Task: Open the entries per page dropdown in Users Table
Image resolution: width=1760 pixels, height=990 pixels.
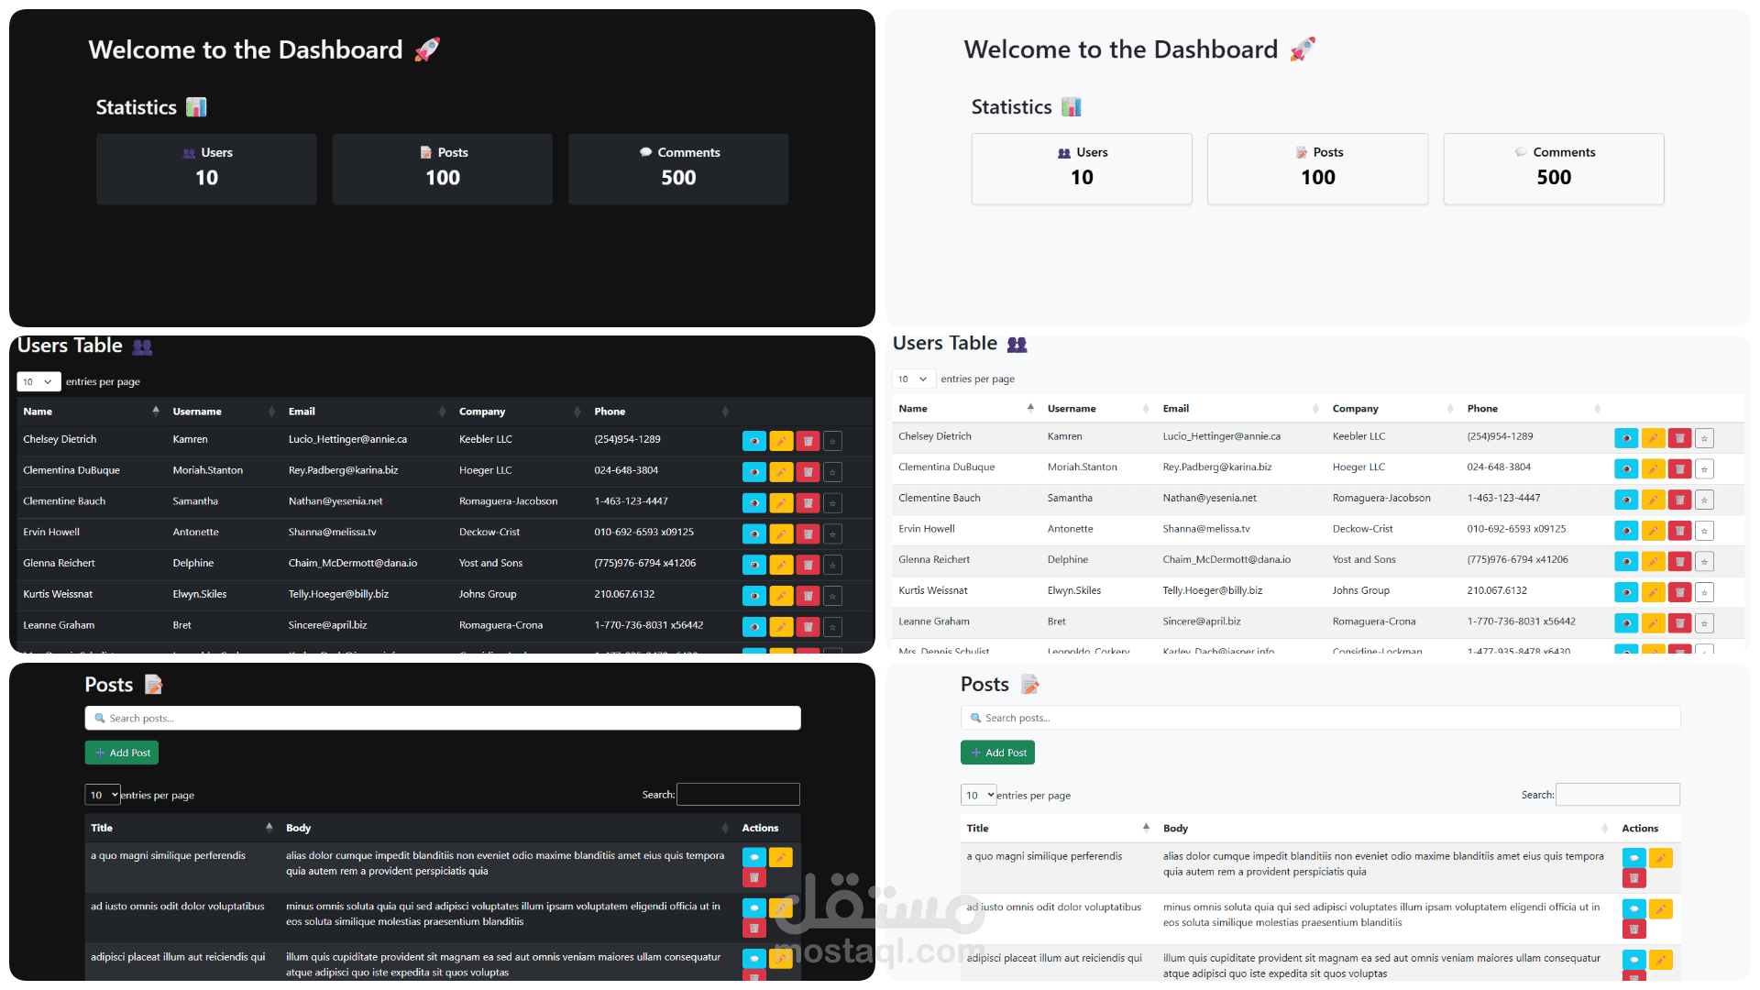Action: [38, 381]
